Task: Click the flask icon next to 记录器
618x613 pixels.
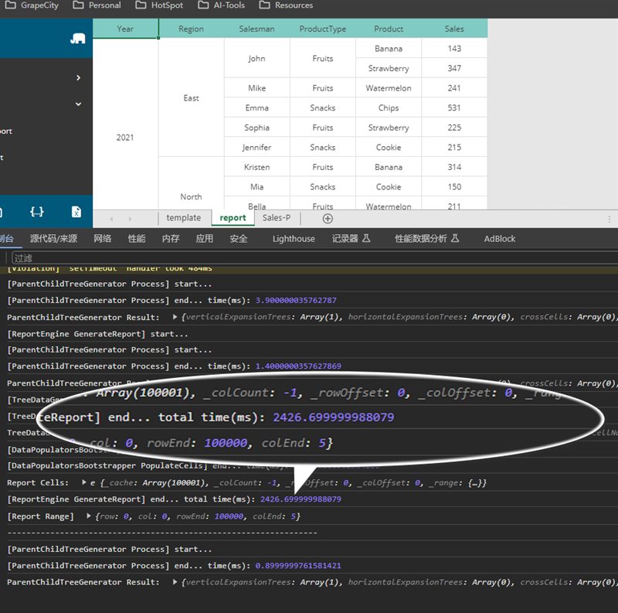Action: click(366, 238)
